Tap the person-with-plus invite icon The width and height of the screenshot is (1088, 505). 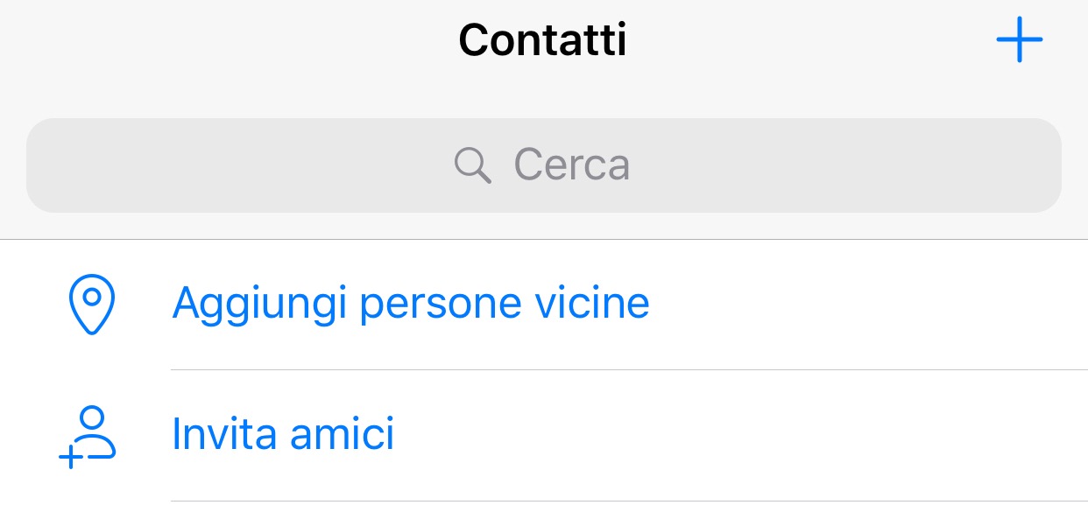click(x=88, y=436)
